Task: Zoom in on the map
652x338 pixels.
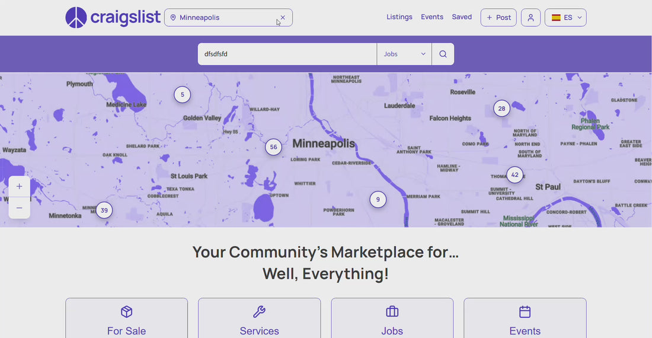Action: (x=19, y=186)
